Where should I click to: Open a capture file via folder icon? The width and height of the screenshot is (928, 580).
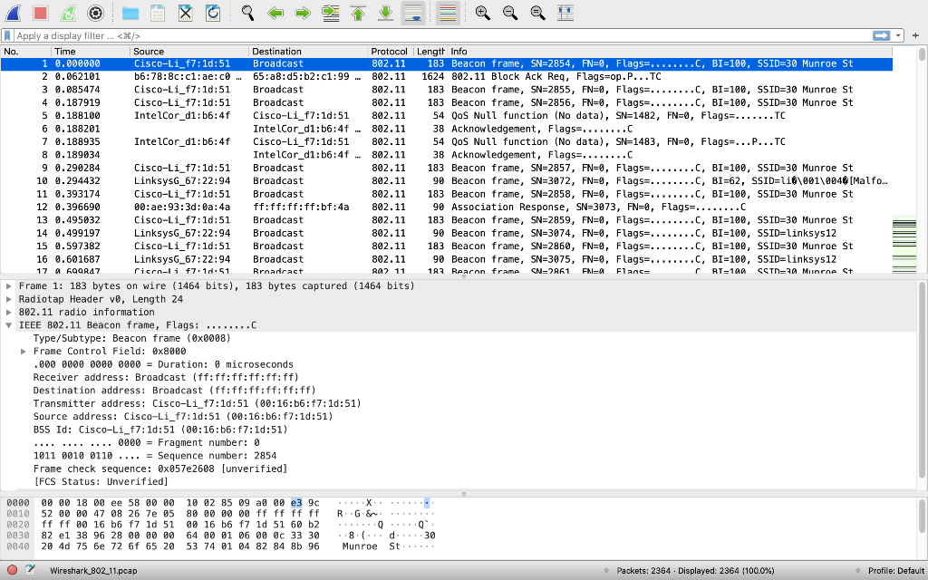pyautogui.click(x=130, y=13)
